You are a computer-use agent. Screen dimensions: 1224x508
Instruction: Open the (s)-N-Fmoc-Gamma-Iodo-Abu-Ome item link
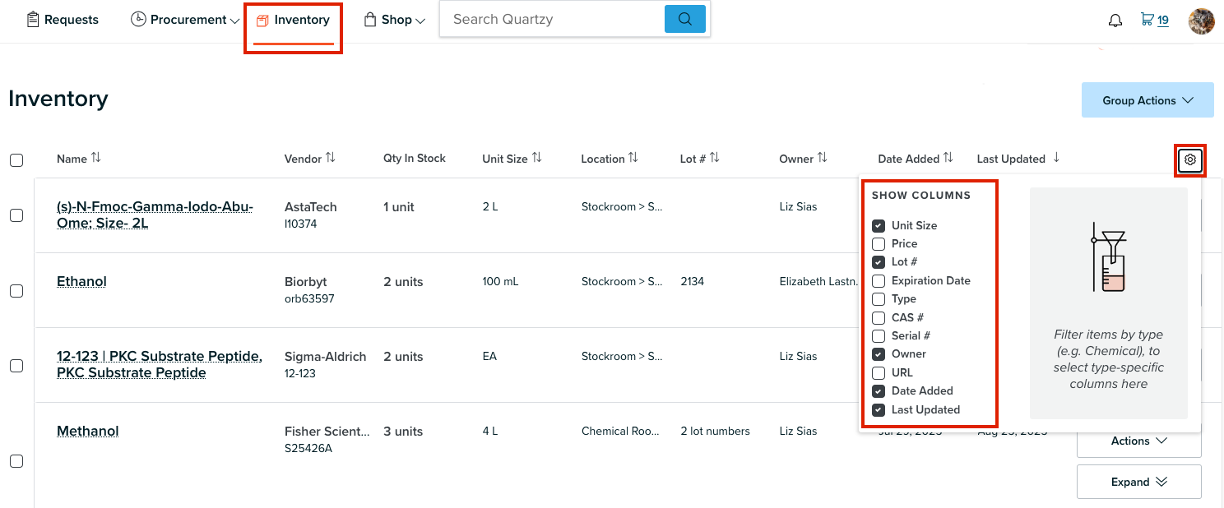point(155,215)
